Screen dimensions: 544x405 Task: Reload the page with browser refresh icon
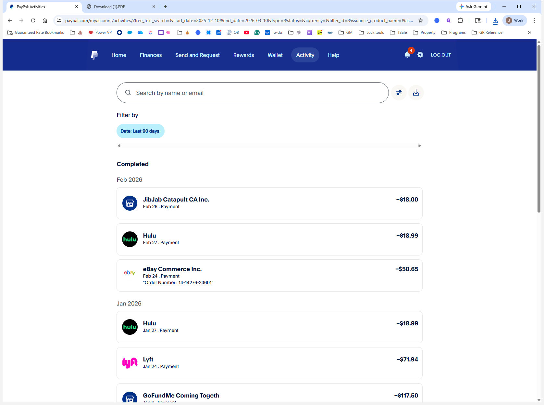point(33,20)
